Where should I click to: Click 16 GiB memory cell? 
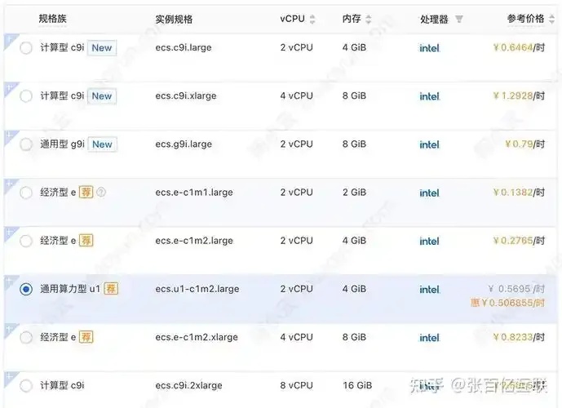[357, 385]
